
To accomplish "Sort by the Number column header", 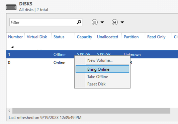I will 15,37.
